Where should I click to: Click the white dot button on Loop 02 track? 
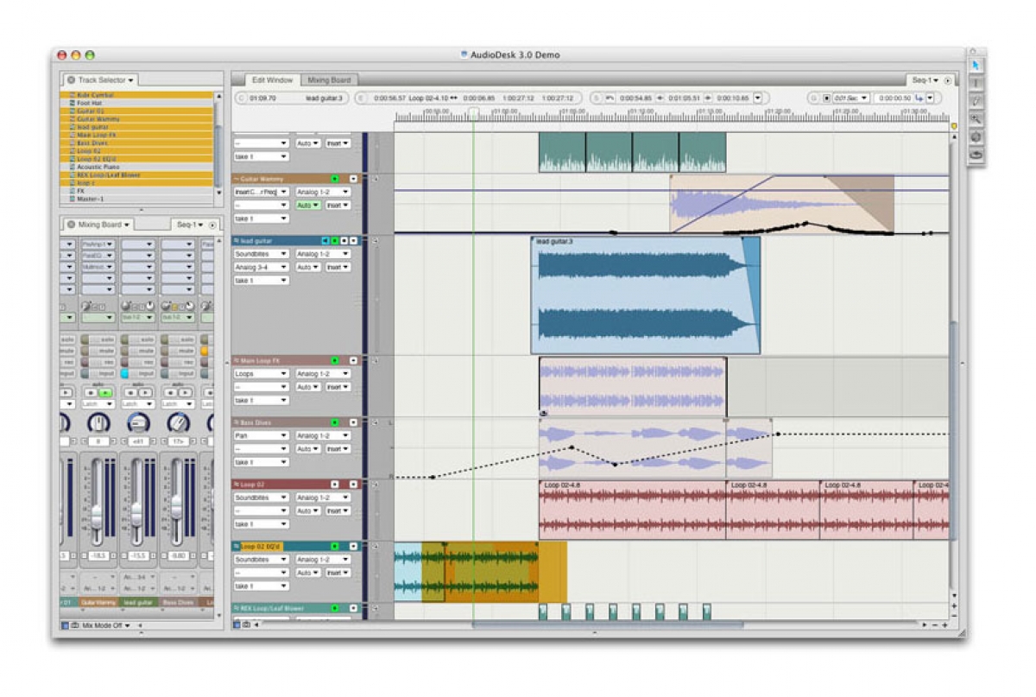click(335, 485)
